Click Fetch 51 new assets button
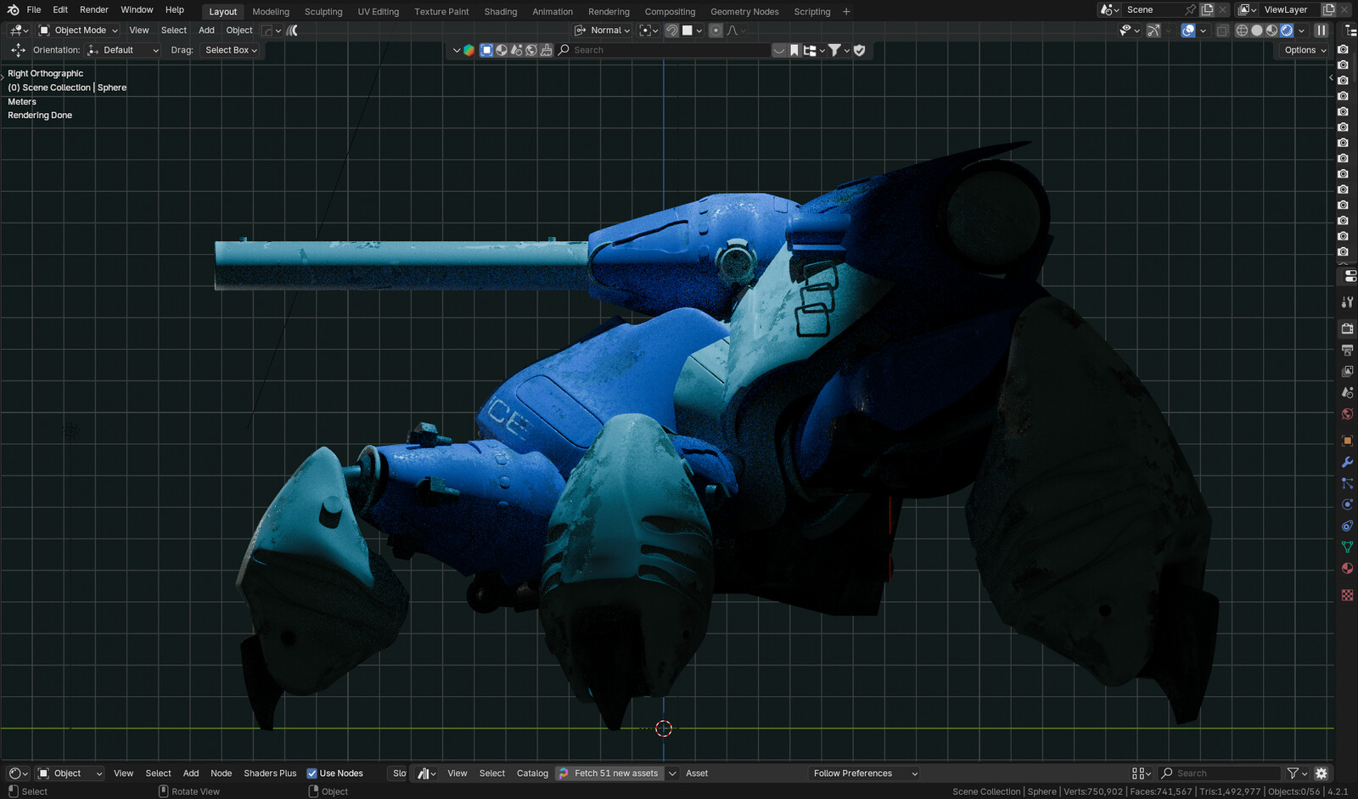The width and height of the screenshot is (1358, 799). coord(610,774)
